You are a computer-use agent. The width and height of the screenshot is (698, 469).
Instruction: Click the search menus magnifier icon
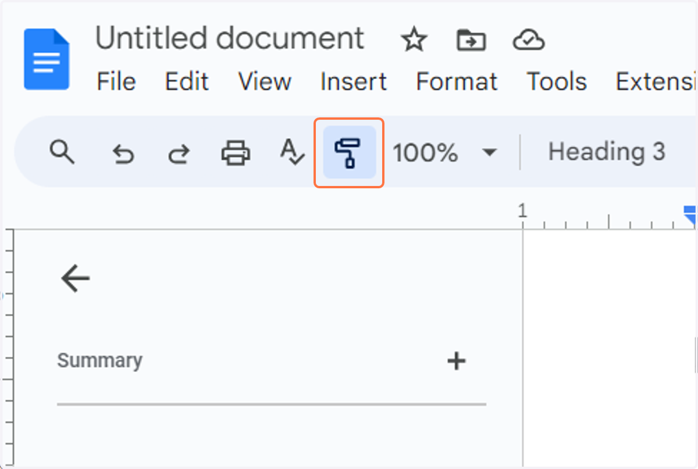pos(62,153)
